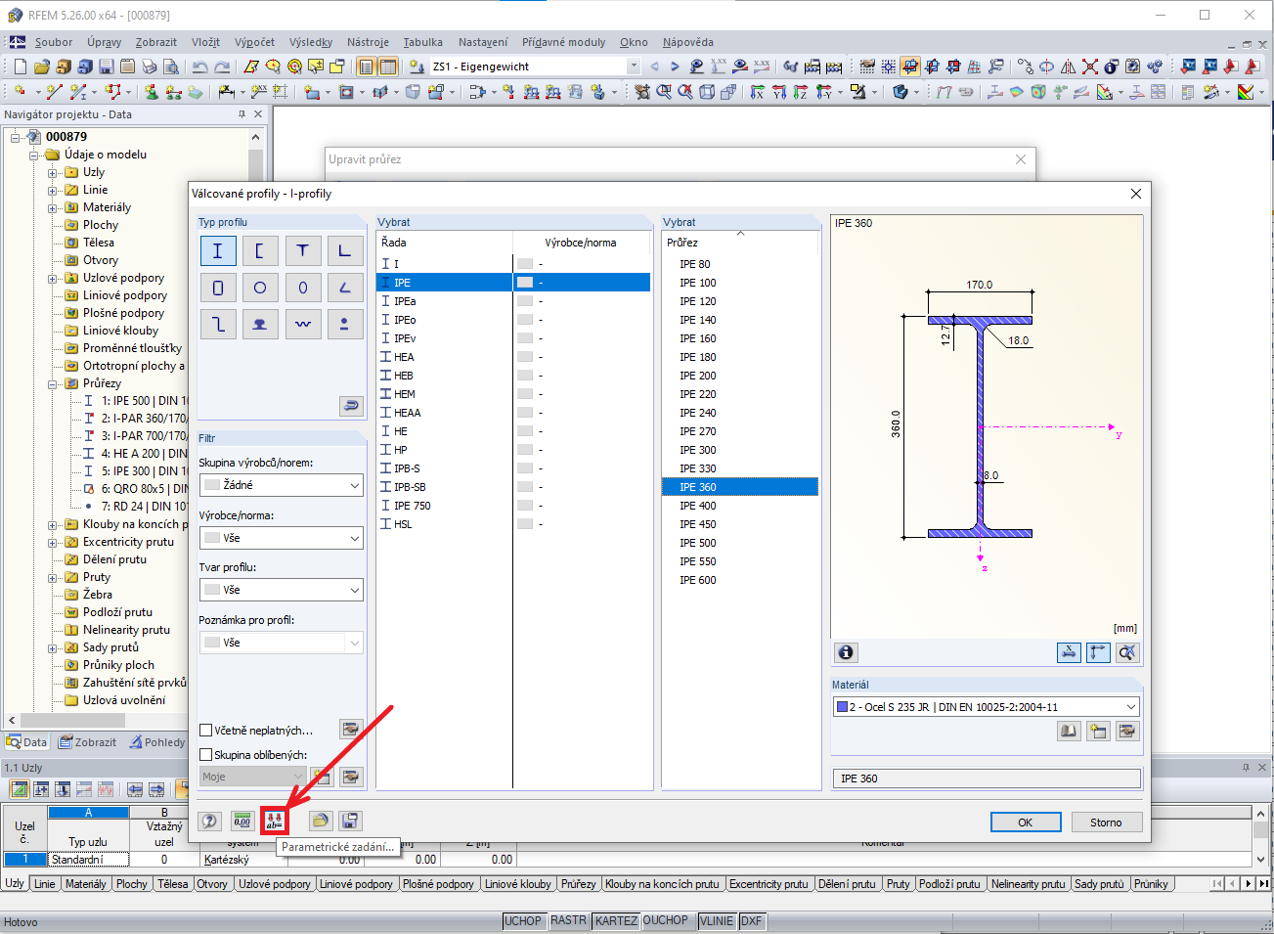Toggle KARTEZ in the status bar

616,921
